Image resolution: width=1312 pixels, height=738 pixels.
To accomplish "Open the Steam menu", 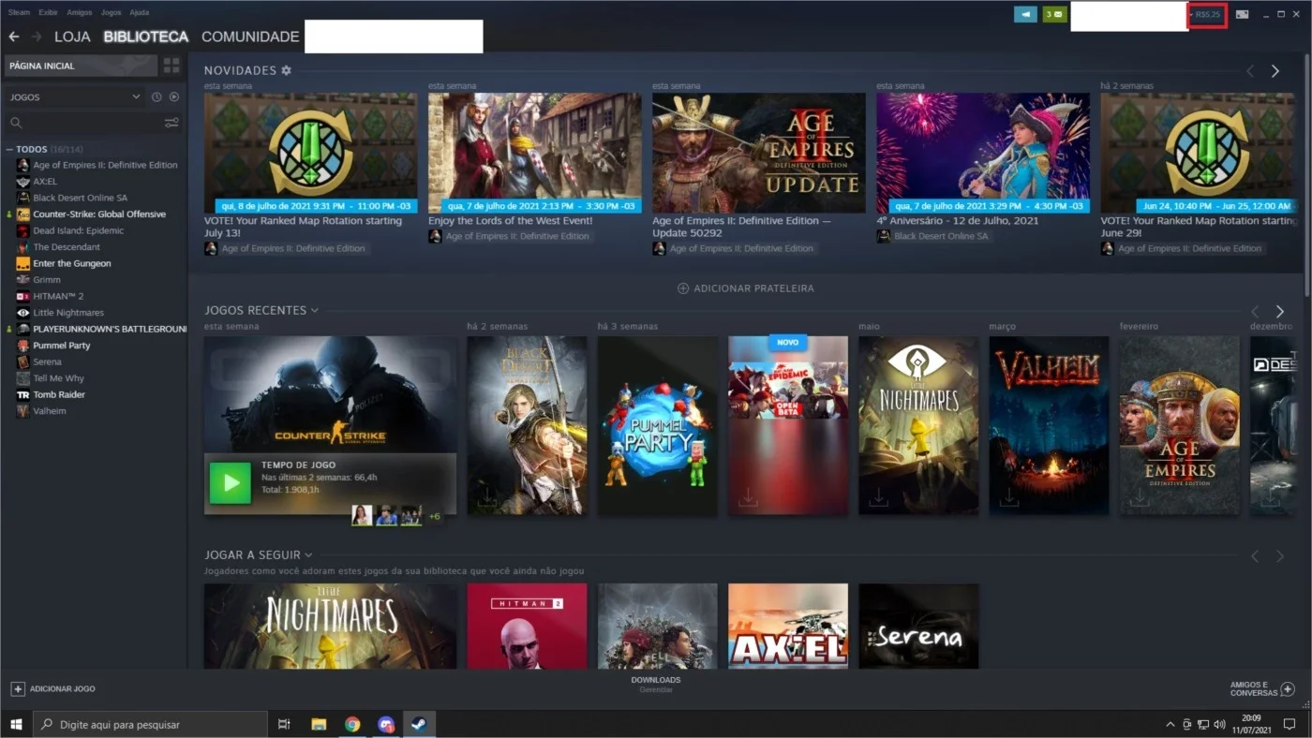I will 19,12.
